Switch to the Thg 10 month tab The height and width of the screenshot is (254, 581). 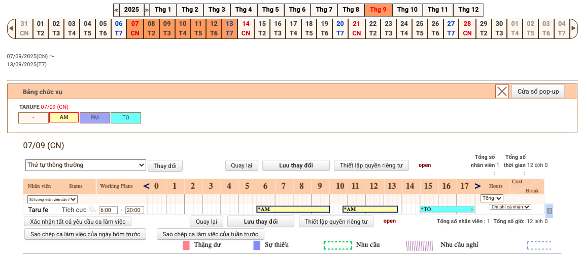click(407, 10)
